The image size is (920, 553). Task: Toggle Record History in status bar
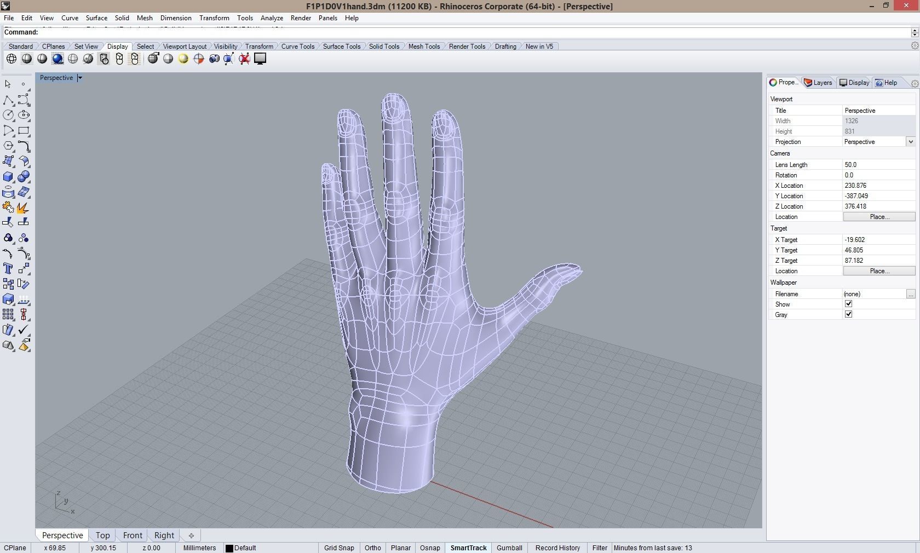[x=557, y=548]
